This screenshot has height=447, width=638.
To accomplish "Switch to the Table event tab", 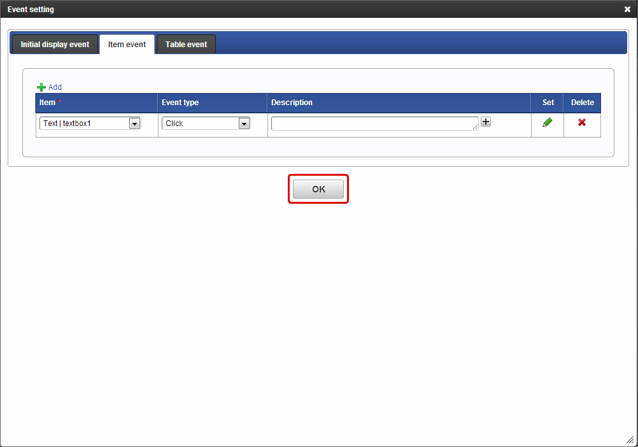I will 186,45.
